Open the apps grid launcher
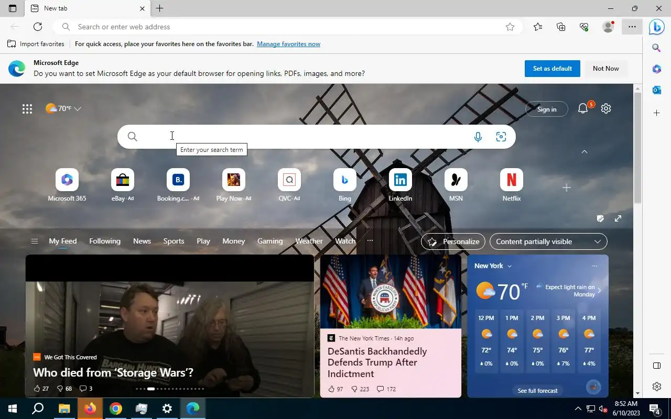Screen dimensions: 671x419 click(27, 108)
